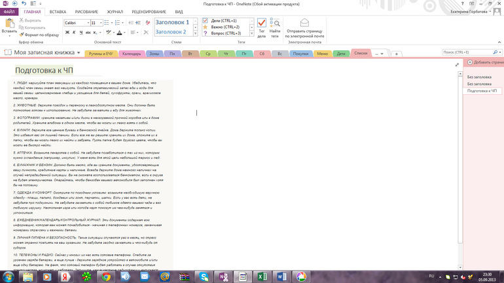Open Skype from the taskbar
Image resolution: width=504 pixels, height=283 pixels.
tap(204, 276)
